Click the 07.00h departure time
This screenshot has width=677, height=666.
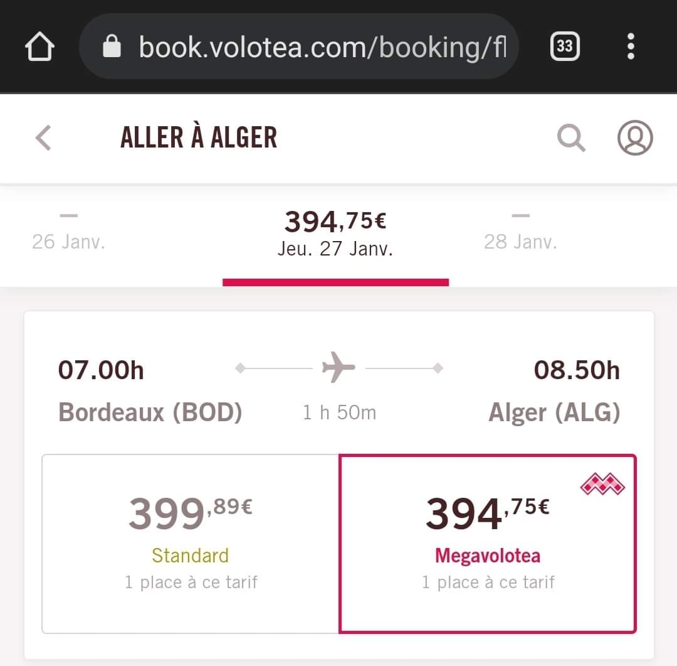(101, 370)
